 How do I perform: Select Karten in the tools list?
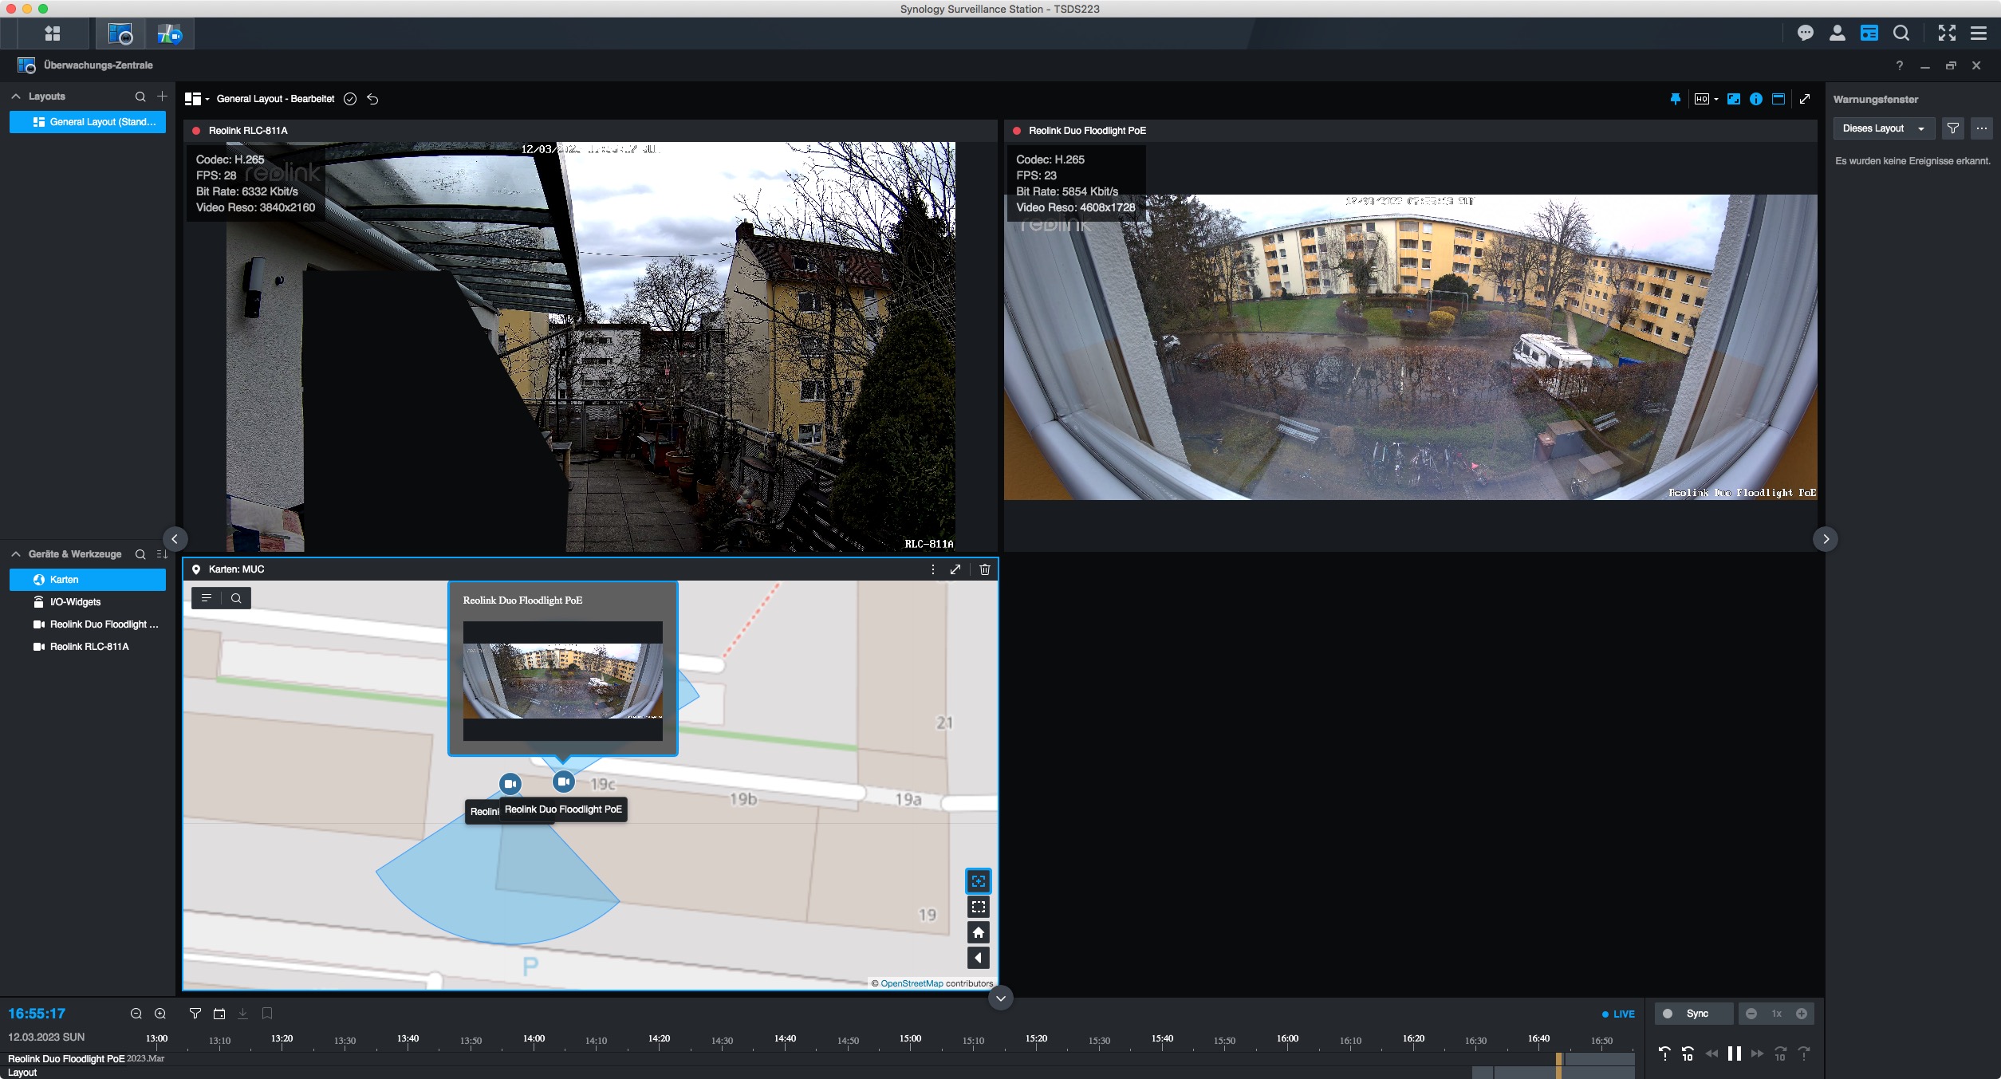[64, 580]
